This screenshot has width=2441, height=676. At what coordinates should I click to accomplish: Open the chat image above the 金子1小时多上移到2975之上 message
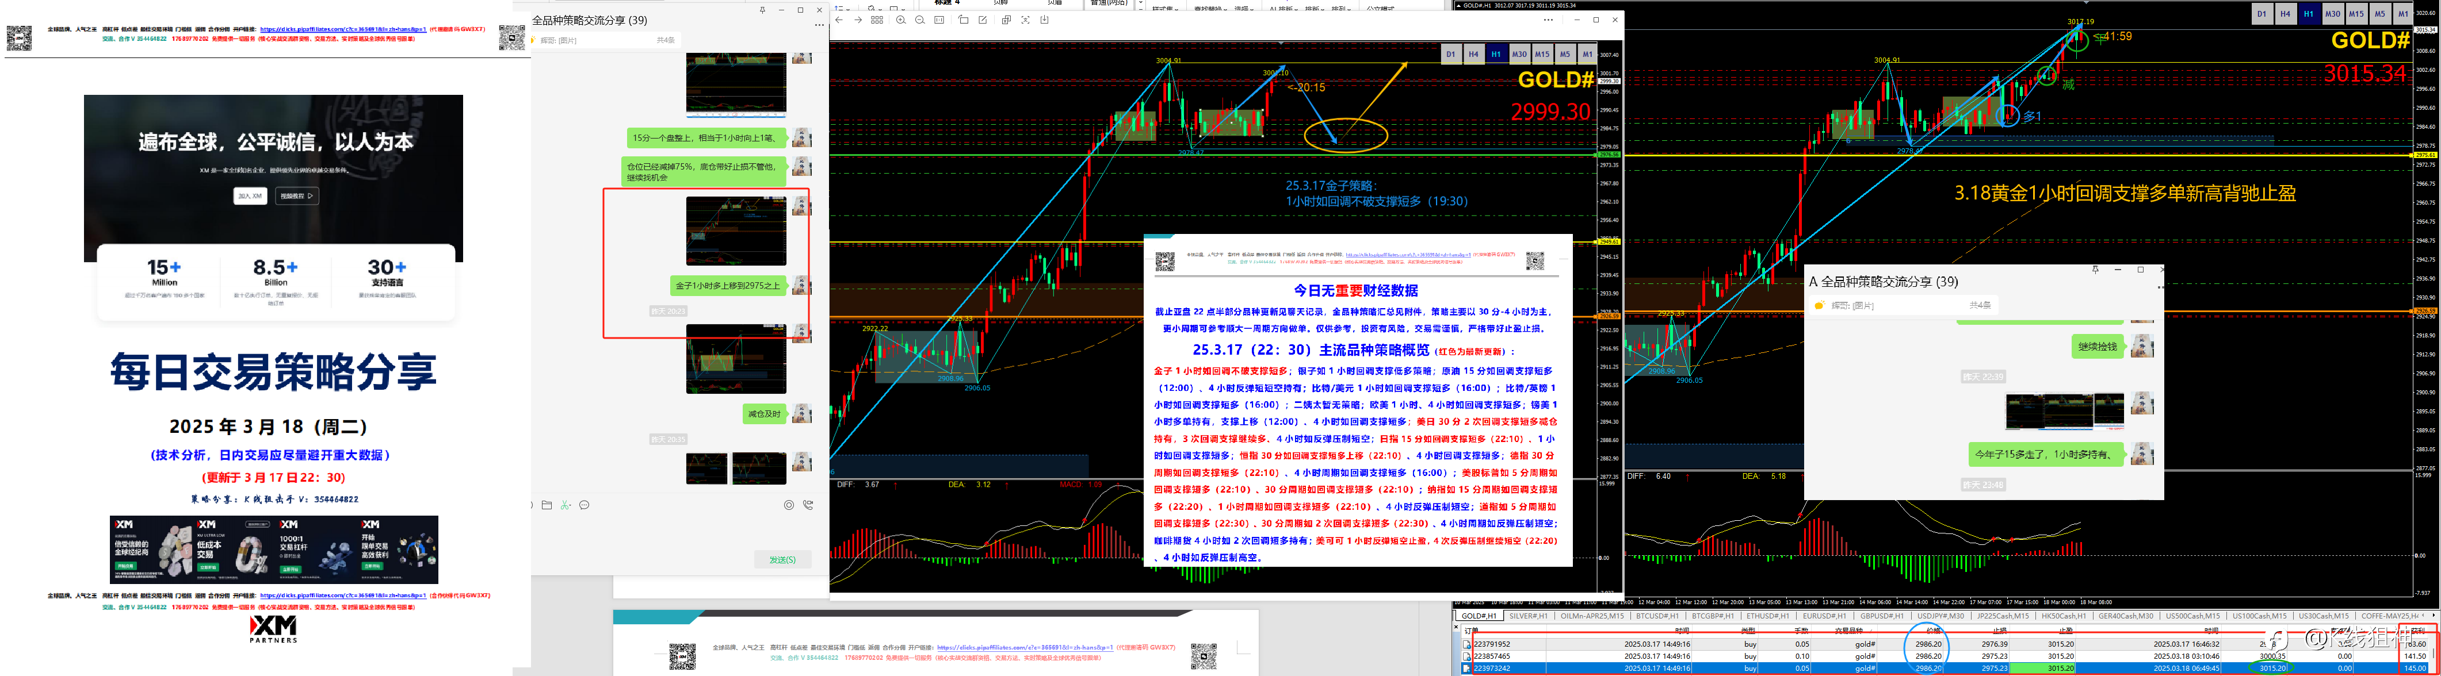736,231
